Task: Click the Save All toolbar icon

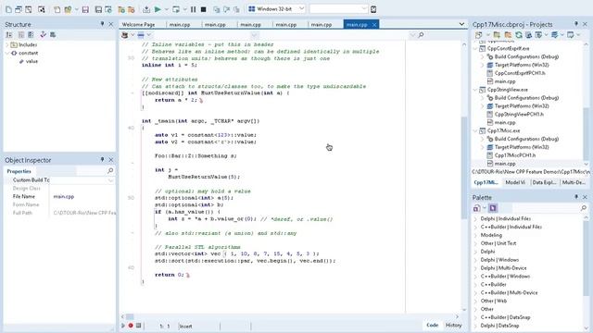Action: click(x=98, y=9)
